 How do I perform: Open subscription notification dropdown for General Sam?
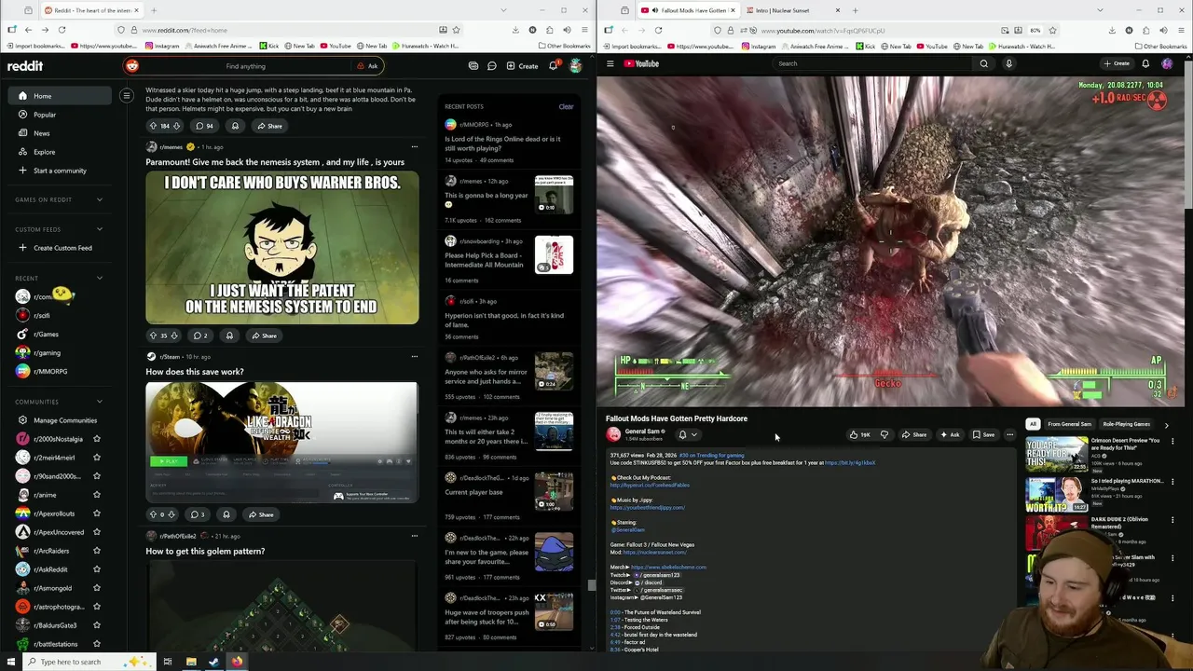687,434
